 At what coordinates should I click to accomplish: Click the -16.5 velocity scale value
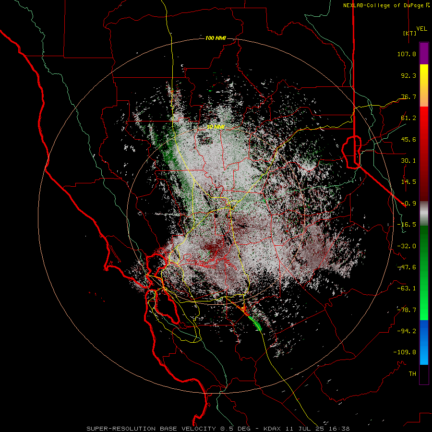coord(407,225)
